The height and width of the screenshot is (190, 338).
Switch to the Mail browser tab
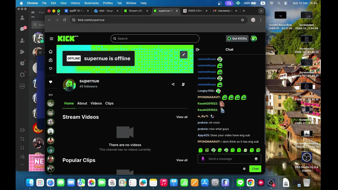pos(106,11)
